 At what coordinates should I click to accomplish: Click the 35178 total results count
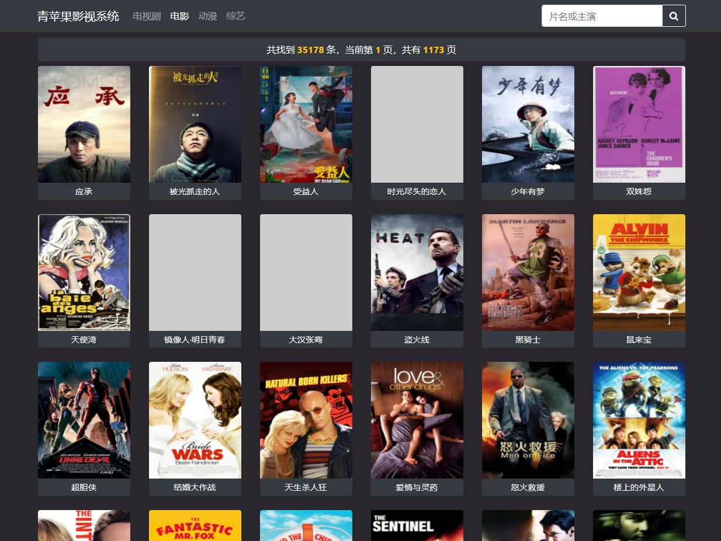click(x=310, y=50)
